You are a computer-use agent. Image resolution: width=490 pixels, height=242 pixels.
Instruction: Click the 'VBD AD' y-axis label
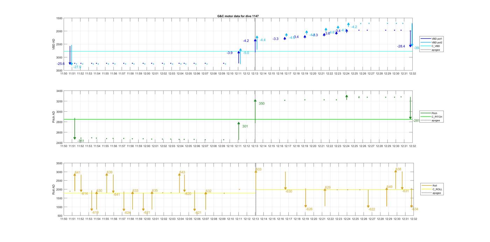(54, 44)
